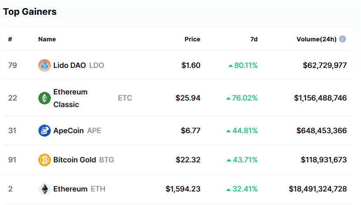Open the Lido DAO coin page
Screen dimensions: 361x205
70,65
